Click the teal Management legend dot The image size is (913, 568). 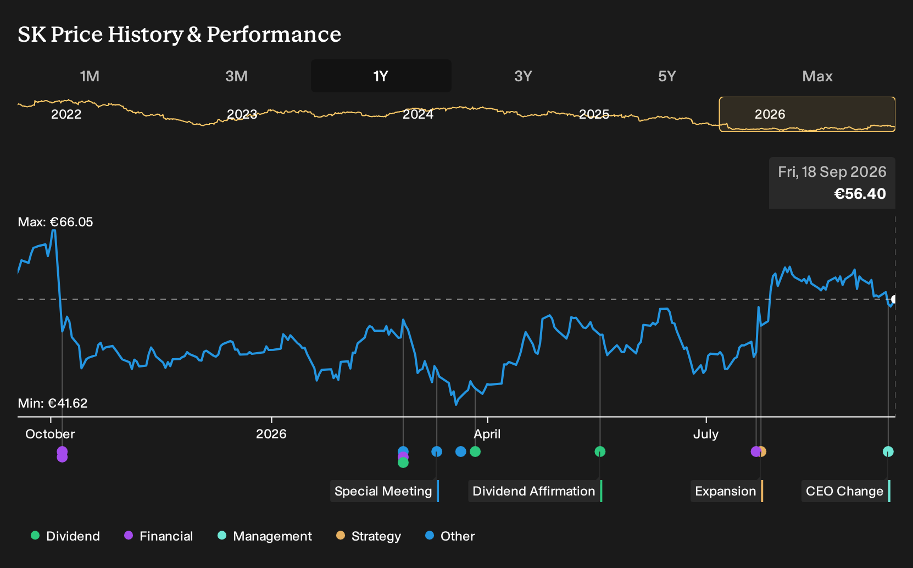coord(222,535)
